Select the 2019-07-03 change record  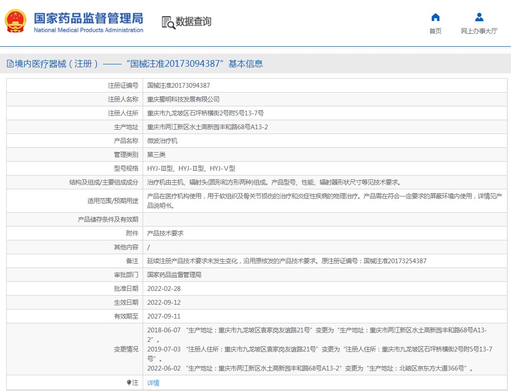320,354
